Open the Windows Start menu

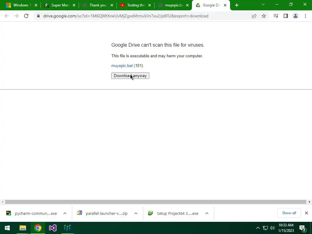click(x=7, y=228)
